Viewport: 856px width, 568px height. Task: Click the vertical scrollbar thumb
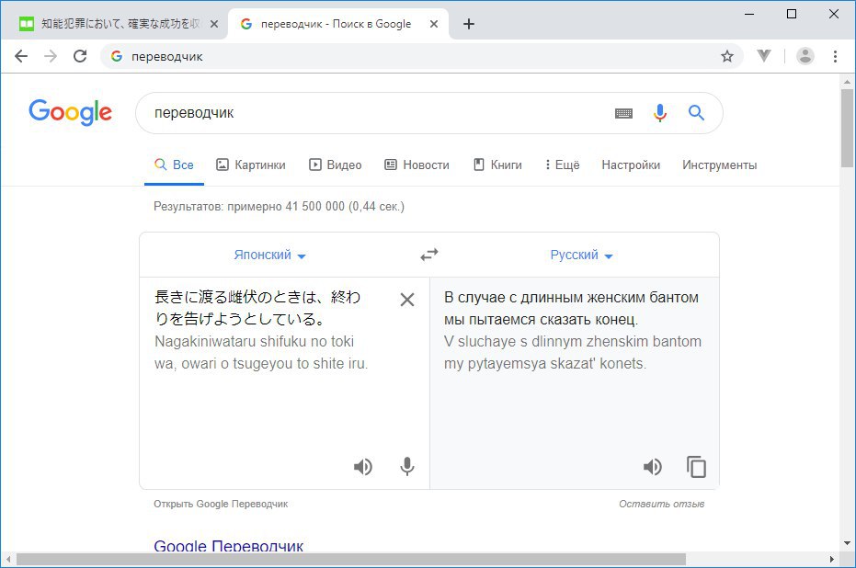click(x=847, y=128)
